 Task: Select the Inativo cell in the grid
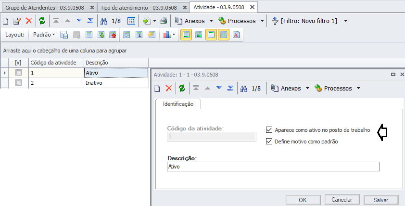[x=116, y=83]
